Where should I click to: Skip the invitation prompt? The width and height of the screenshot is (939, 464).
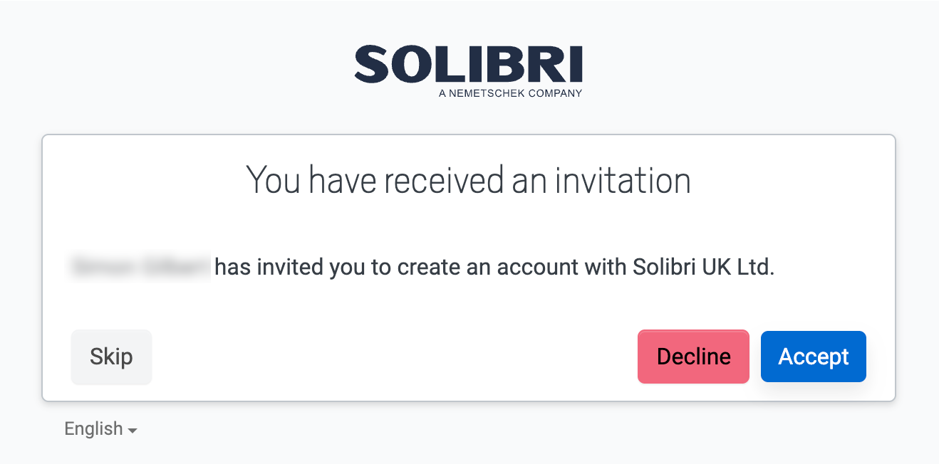(111, 357)
